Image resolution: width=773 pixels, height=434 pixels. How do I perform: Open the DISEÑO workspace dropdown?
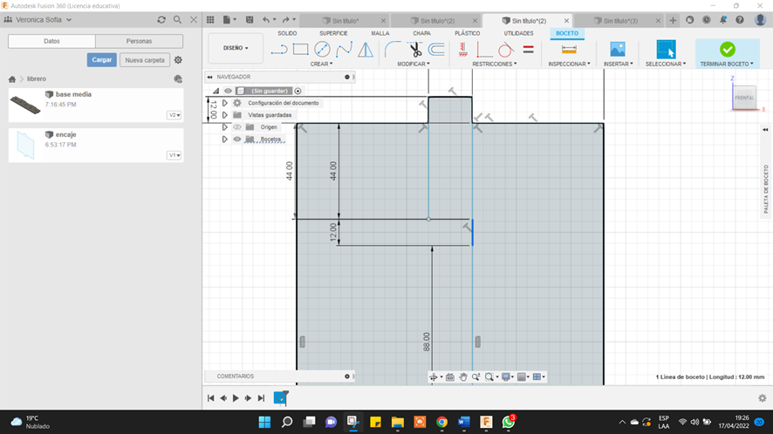click(236, 48)
